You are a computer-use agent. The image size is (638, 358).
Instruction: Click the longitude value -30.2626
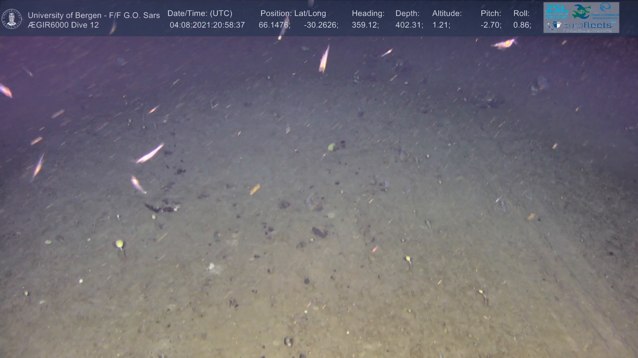[321, 25]
